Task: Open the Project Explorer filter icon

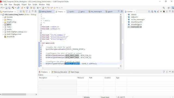Action: click(x=27, y=11)
